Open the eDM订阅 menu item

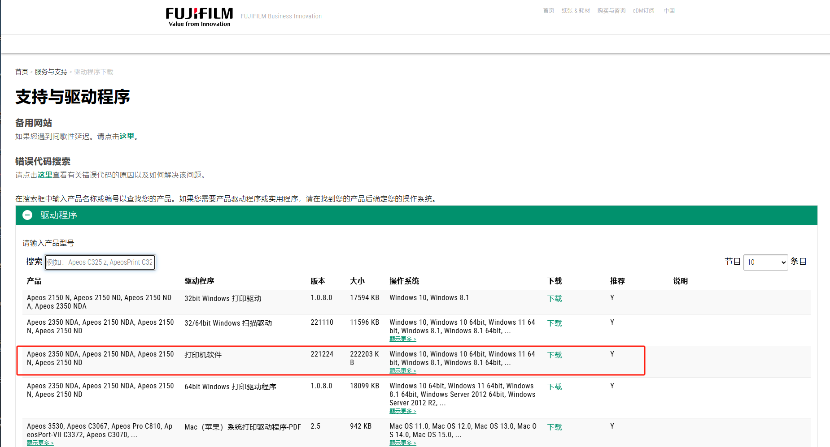[643, 11]
